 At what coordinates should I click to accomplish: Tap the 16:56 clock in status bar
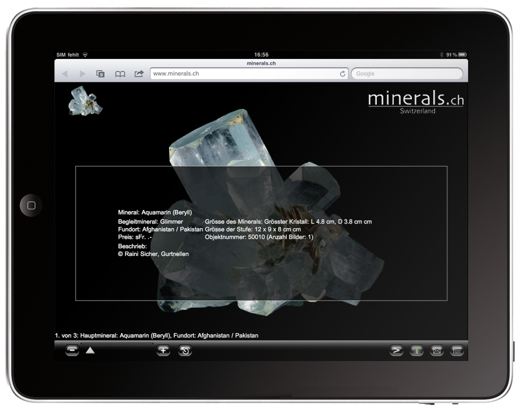pyautogui.click(x=262, y=54)
